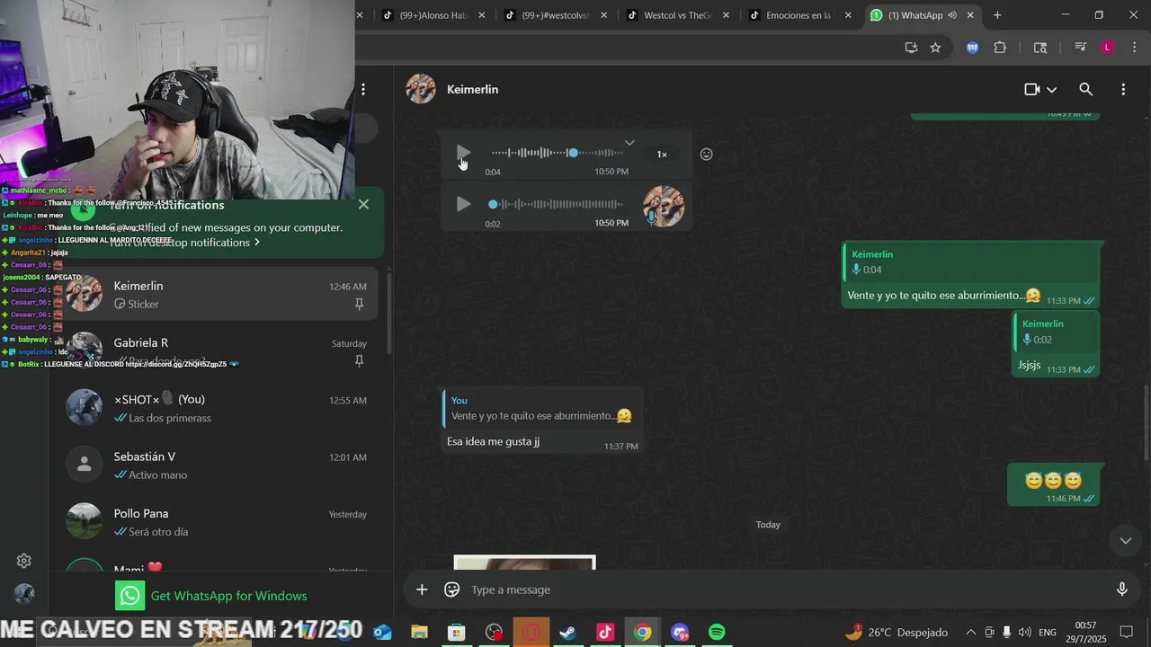Show hidden tray icons chevron

[x=970, y=633]
